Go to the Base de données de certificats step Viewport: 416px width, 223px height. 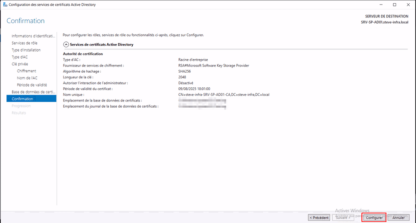click(33, 92)
